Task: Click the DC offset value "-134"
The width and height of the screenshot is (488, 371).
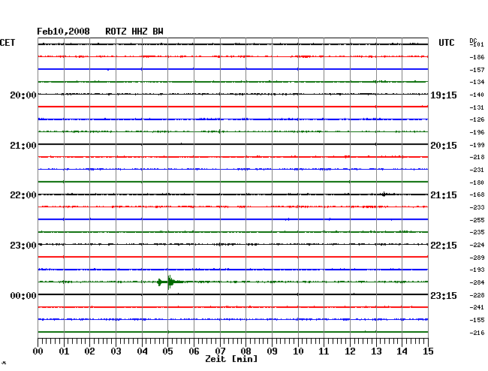Action: tap(477, 82)
